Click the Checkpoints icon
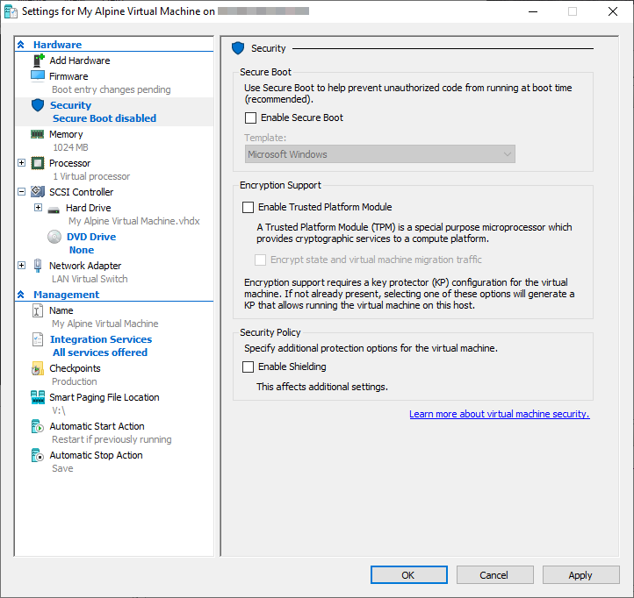634x598 pixels. pos(37,368)
